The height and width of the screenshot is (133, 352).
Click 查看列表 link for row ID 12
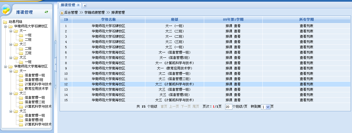(306, 84)
